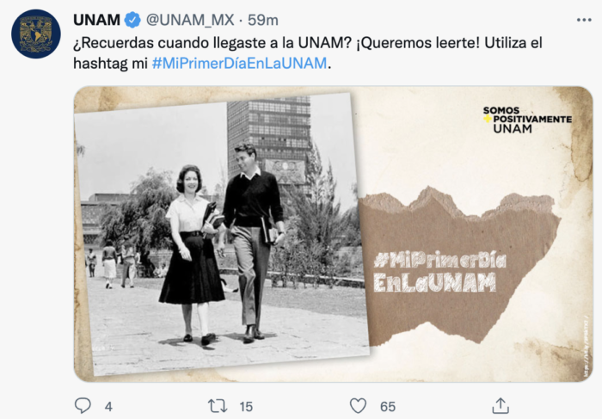
Task: Click the blue verified badge
Action: coord(132,20)
